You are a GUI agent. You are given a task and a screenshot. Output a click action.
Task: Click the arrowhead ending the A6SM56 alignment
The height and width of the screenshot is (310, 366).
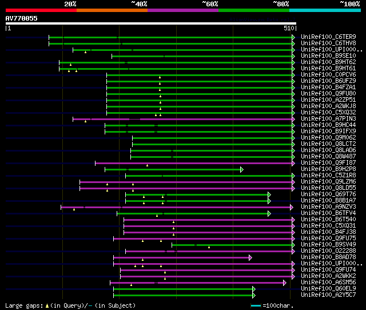tap(285, 283)
